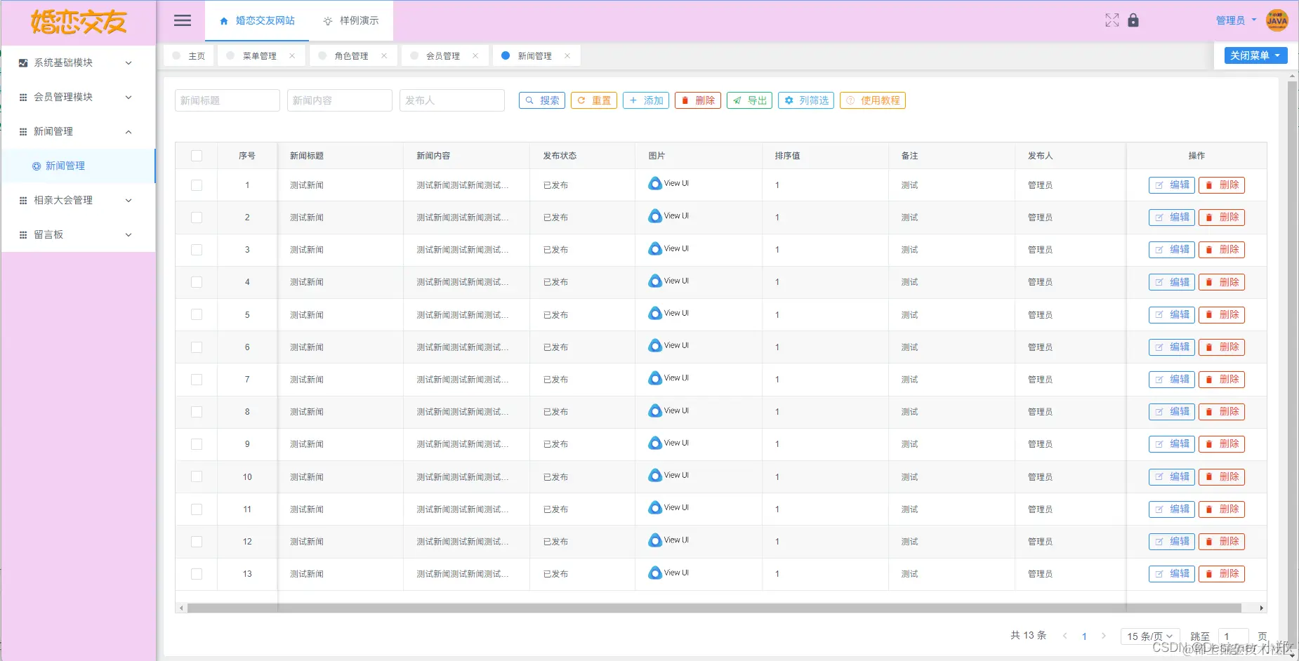Click the 新闻标题 search input field
The width and height of the screenshot is (1299, 661).
[228, 100]
